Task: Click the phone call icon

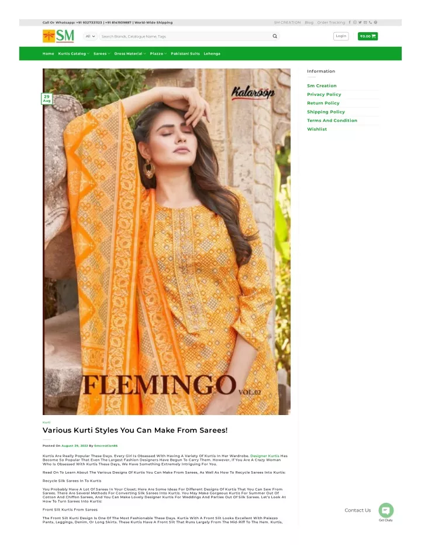Action: pyautogui.click(x=370, y=22)
